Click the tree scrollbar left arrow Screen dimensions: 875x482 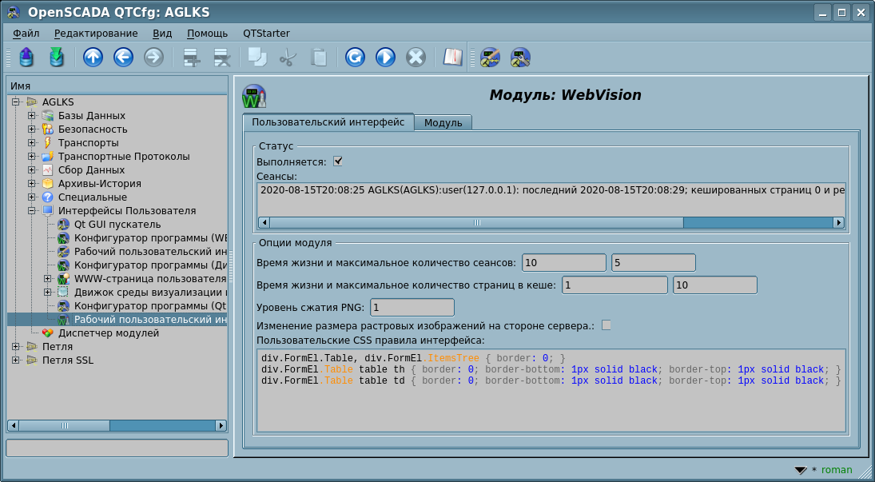pos(13,425)
